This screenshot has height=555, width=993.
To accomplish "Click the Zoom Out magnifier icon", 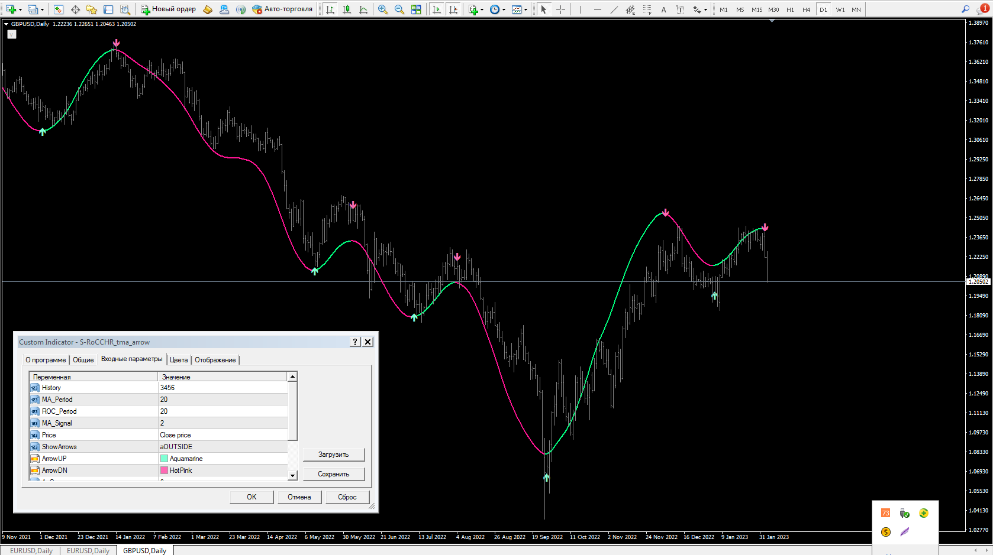I will point(399,9).
